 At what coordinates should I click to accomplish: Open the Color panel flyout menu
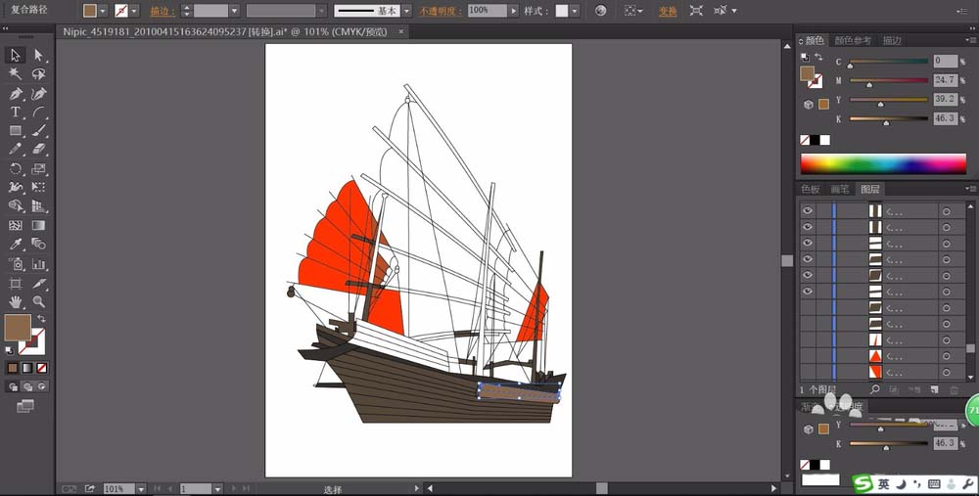pyautogui.click(x=969, y=40)
